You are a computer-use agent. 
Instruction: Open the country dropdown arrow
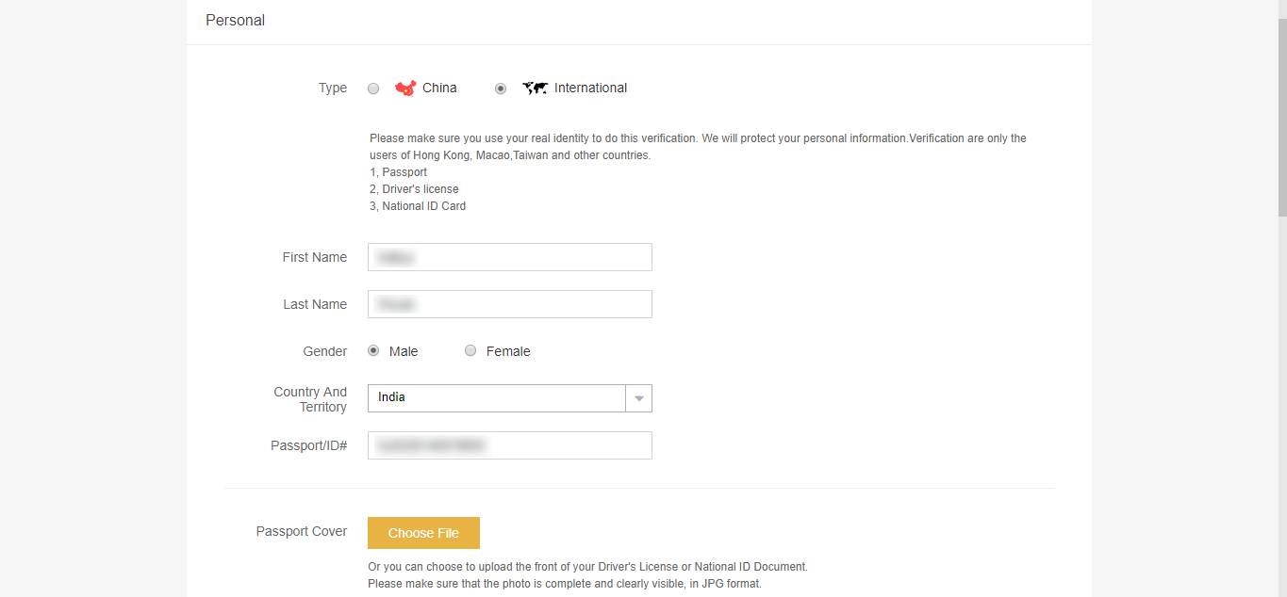(x=639, y=398)
